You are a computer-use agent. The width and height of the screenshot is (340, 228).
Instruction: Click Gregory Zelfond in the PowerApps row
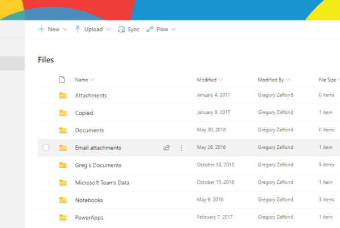click(275, 217)
